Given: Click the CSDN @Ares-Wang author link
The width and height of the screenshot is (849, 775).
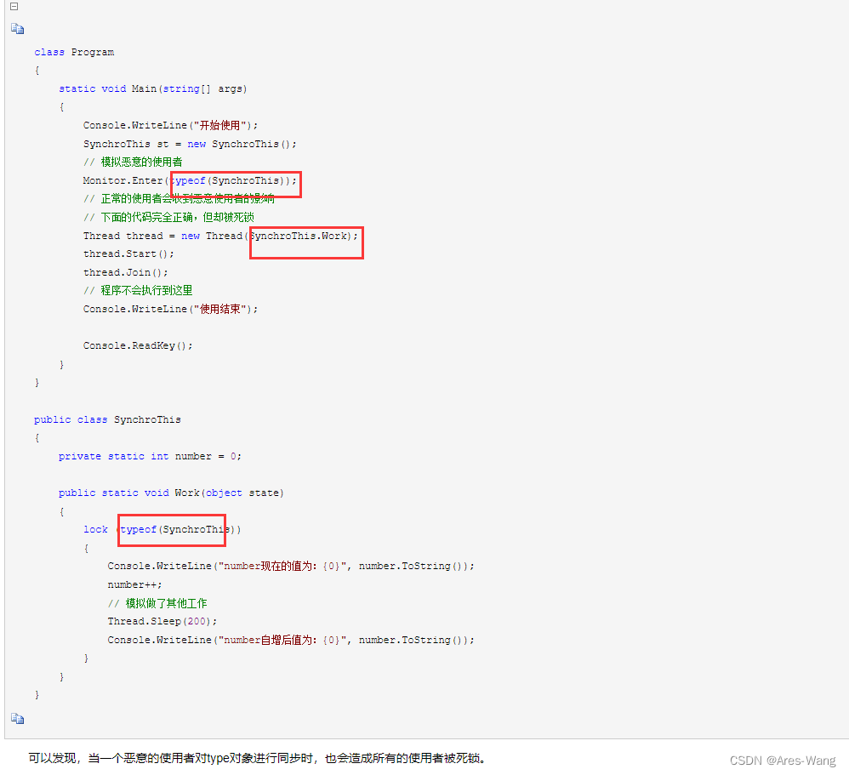Looking at the screenshot, I should click(782, 761).
